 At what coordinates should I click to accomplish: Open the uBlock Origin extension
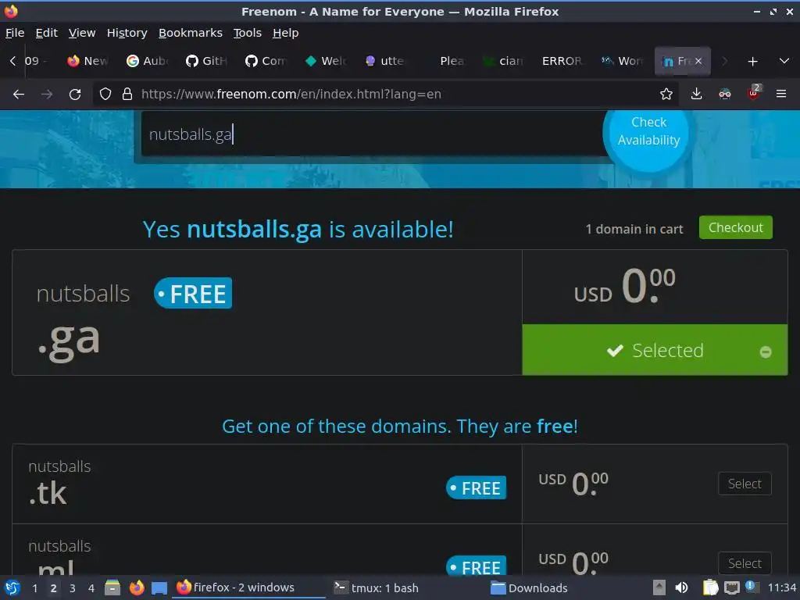coord(753,94)
